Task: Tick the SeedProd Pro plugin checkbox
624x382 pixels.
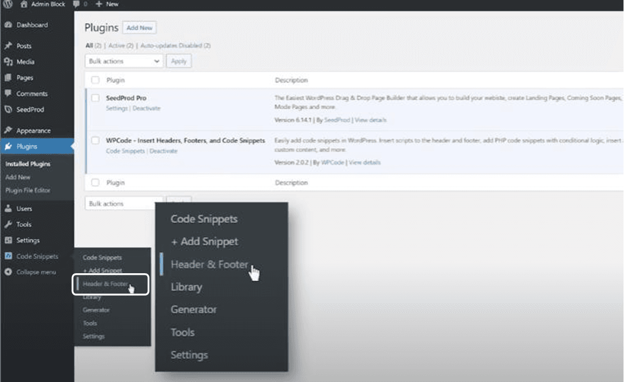Action: (x=95, y=98)
